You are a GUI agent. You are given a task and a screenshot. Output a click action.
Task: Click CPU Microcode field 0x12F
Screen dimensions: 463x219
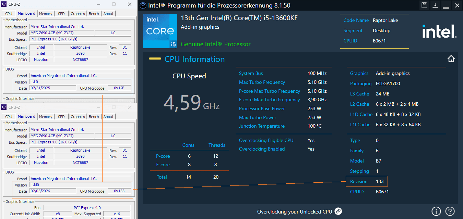(119, 88)
